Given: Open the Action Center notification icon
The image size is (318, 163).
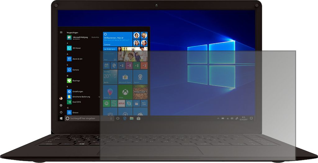Looking at the screenshot, I should click(x=251, y=118).
